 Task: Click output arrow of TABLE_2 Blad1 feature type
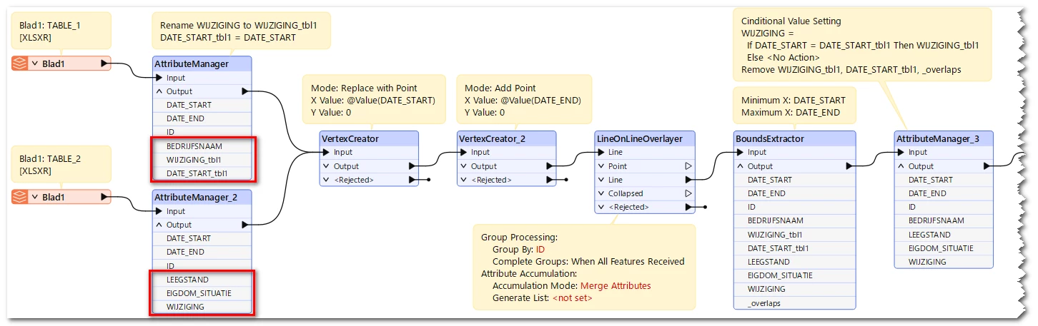pyautogui.click(x=105, y=197)
